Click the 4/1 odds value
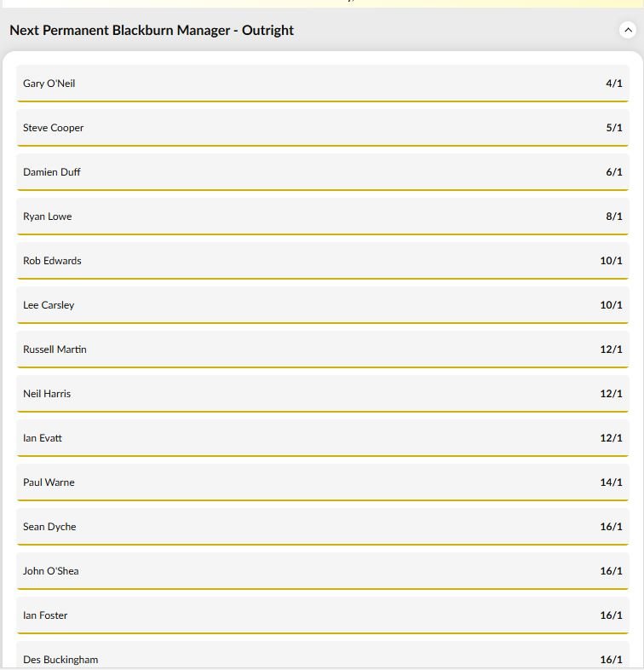Image resolution: width=644 pixels, height=670 pixels. [x=613, y=84]
